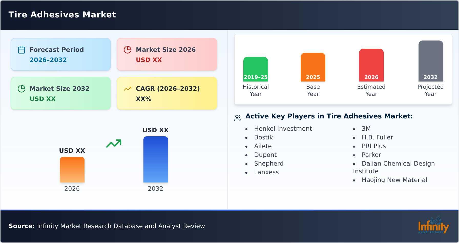Click the 'Active Key Players' heading
This screenshot has height=243, width=459.
point(329,116)
